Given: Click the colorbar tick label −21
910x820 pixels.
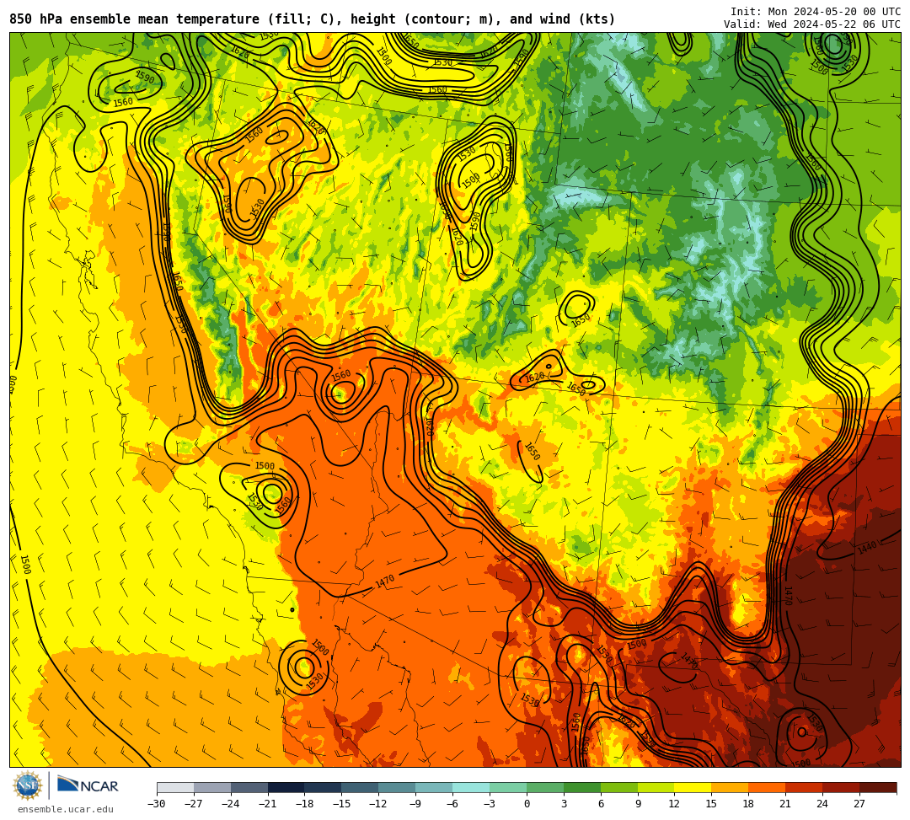Looking at the screenshot, I should coord(268,804).
